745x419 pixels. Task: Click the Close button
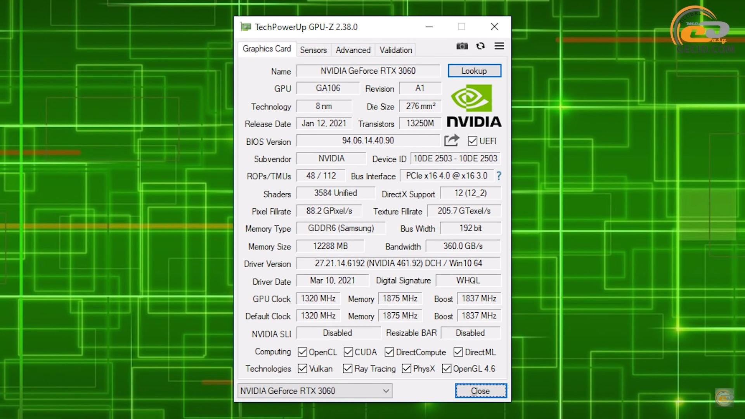pos(481,391)
